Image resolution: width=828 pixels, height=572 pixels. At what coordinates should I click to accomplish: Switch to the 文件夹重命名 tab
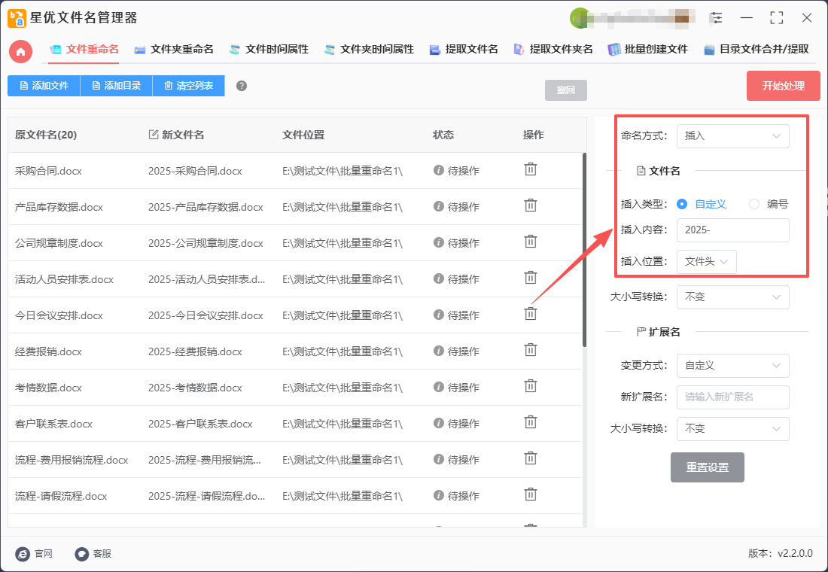(174, 50)
